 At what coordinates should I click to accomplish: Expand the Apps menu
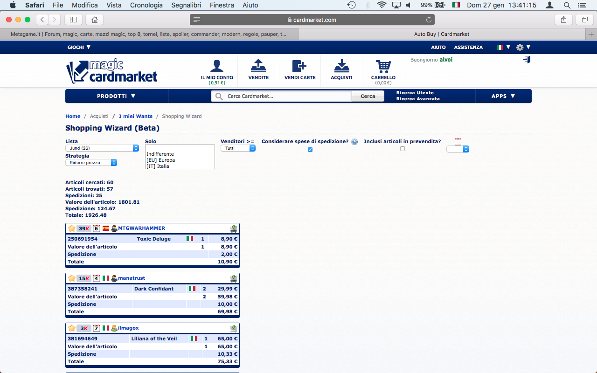tap(503, 96)
